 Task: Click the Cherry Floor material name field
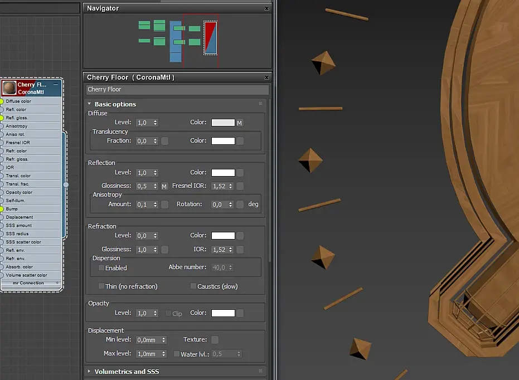pos(177,89)
